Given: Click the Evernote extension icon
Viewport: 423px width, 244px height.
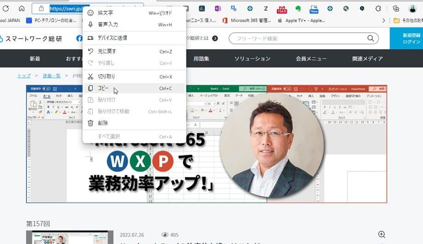Looking at the screenshot, I should (298, 8).
